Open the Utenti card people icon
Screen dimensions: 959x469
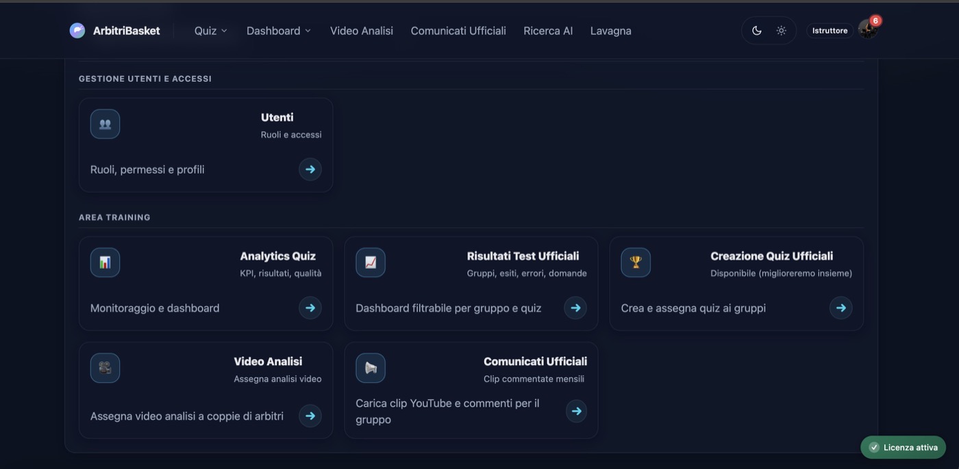click(x=105, y=124)
